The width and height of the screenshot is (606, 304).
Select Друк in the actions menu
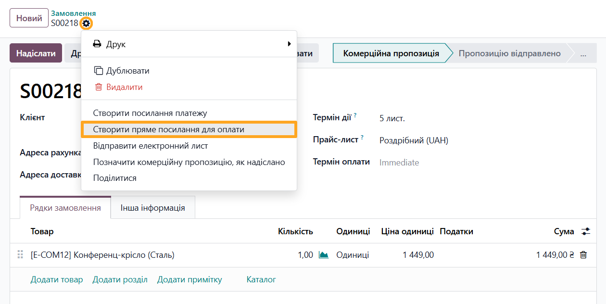click(x=189, y=44)
